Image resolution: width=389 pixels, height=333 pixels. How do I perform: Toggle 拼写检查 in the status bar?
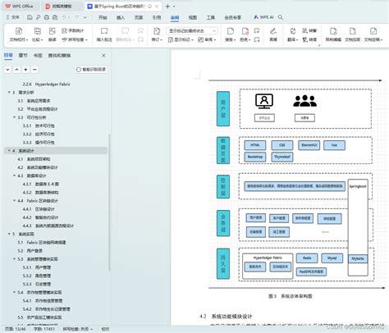[78, 329]
